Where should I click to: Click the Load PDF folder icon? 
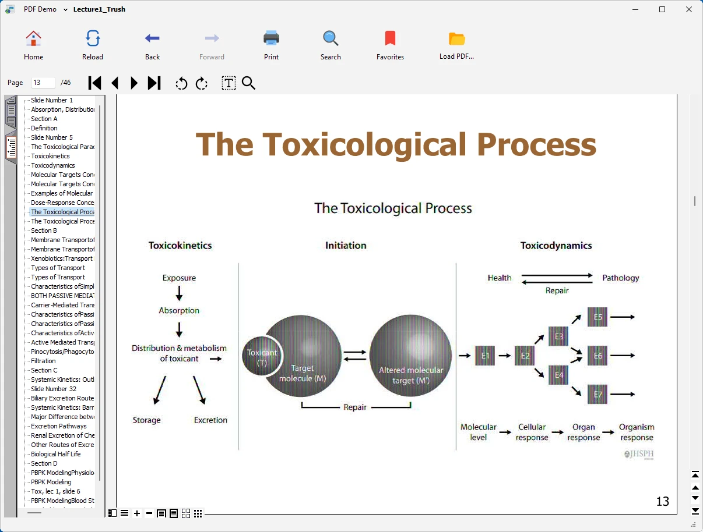[x=456, y=39]
